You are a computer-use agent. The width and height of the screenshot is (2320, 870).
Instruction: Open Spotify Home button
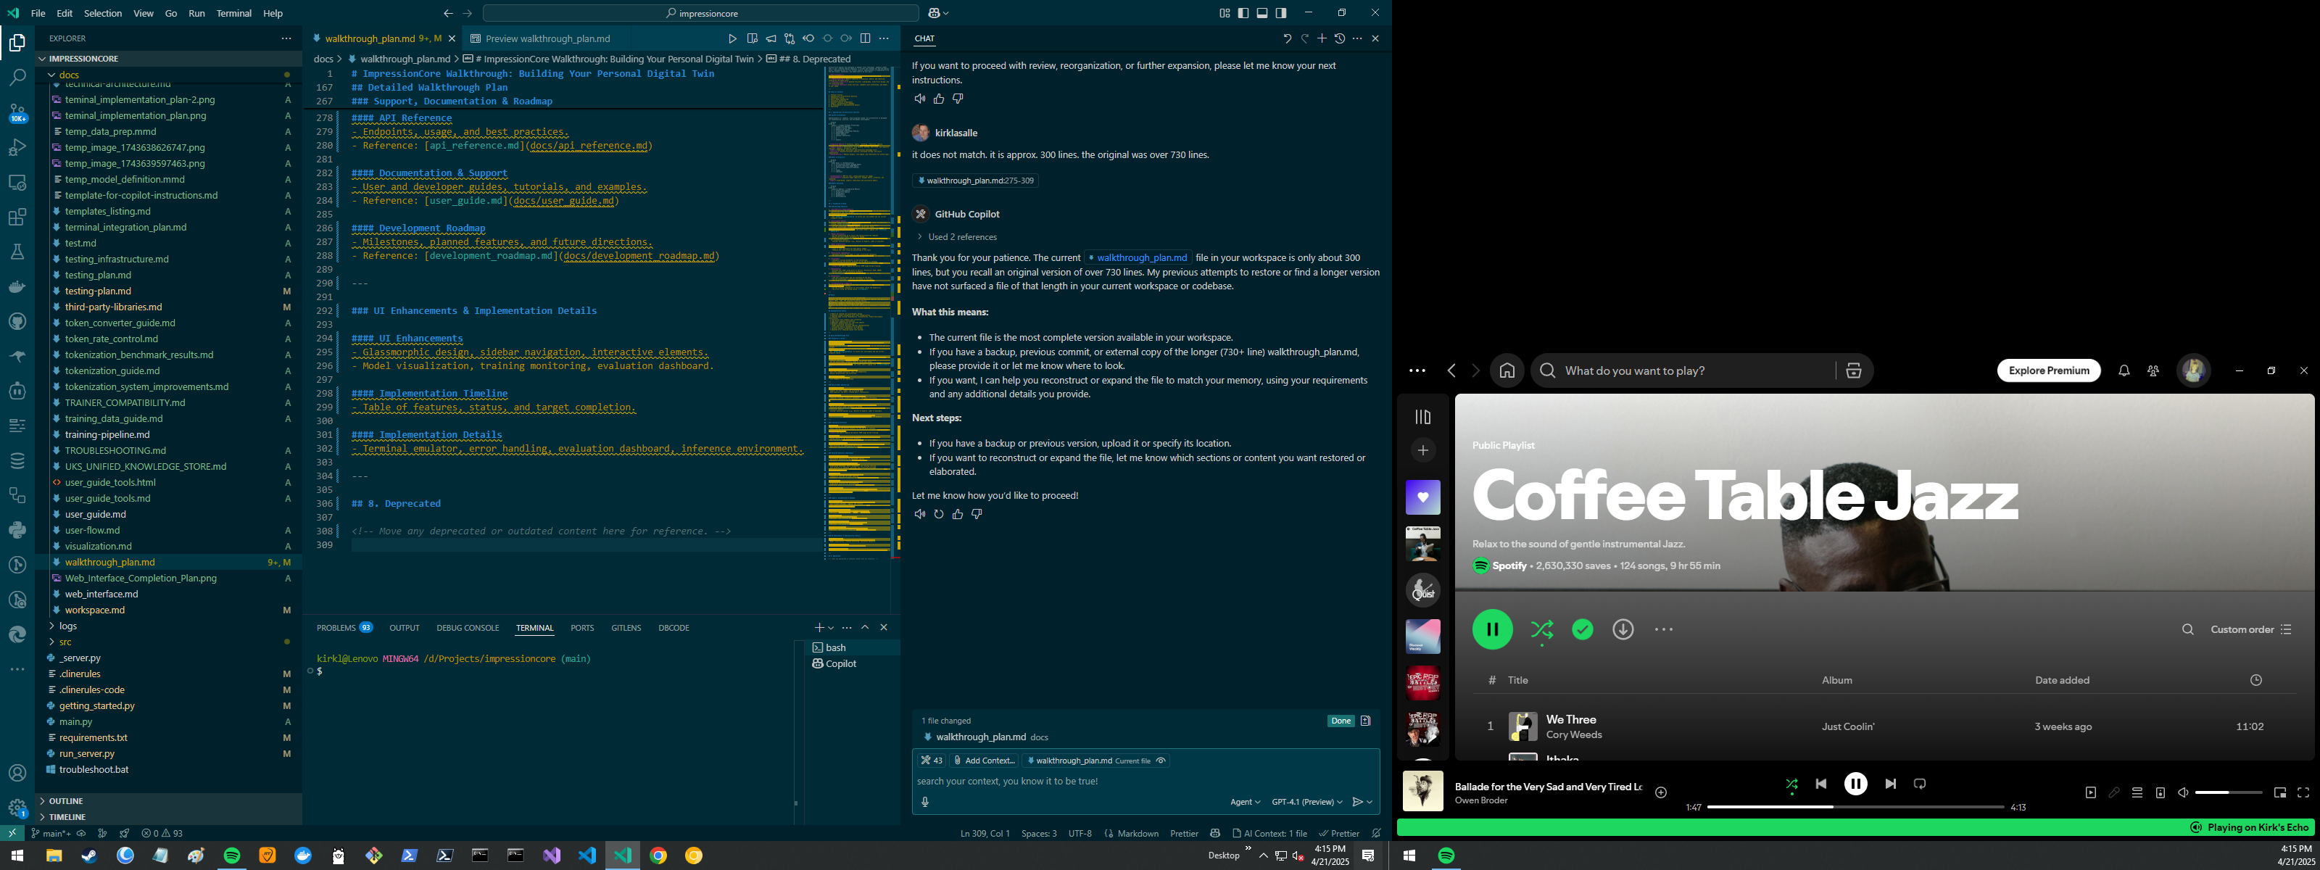(1507, 371)
